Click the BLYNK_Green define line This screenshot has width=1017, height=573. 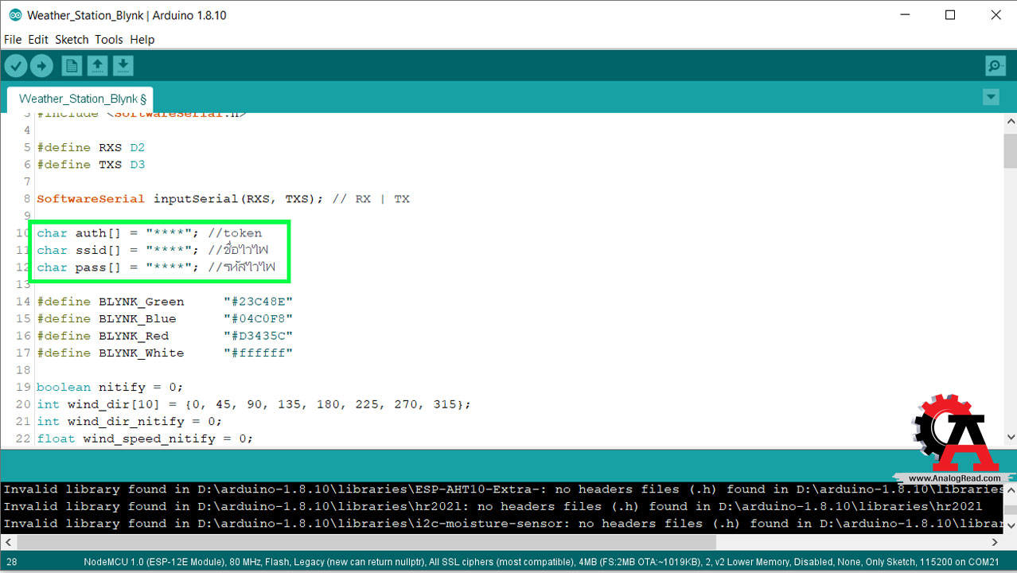tap(165, 302)
